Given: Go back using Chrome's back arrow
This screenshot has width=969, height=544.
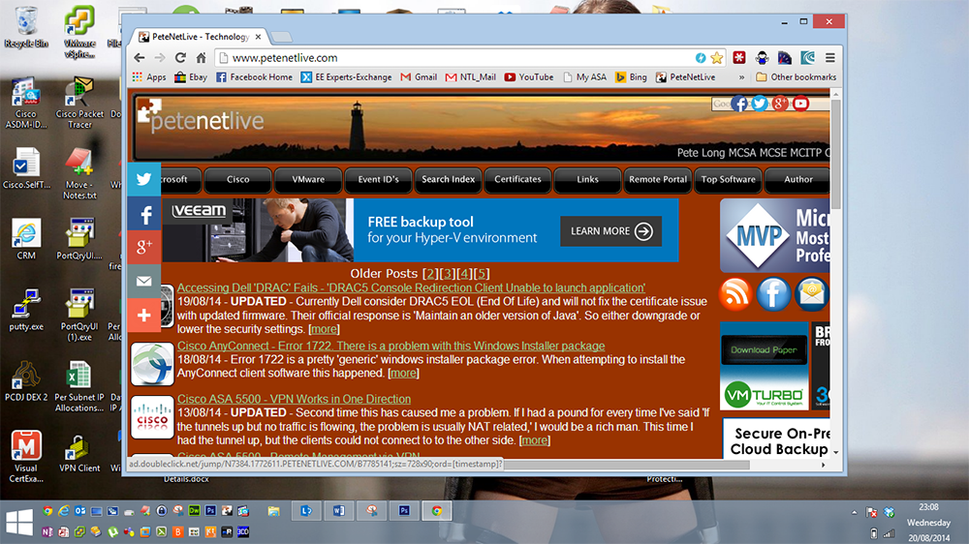Looking at the screenshot, I should tap(140, 57).
